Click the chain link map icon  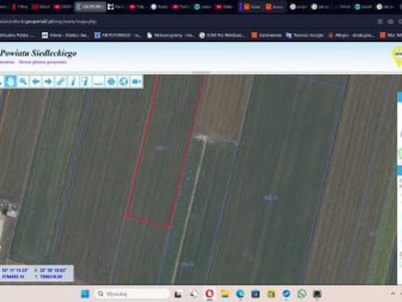[61, 82]
